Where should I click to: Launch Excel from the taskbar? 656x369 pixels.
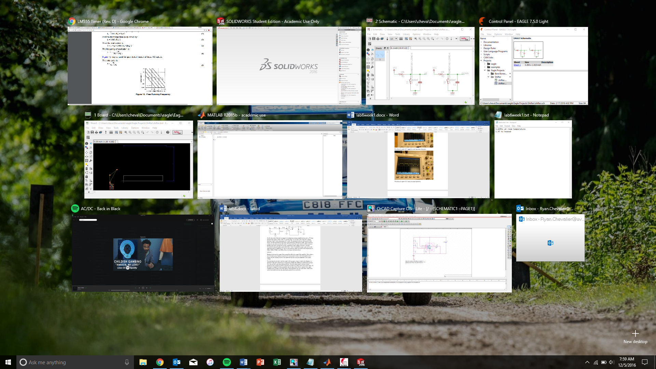coord(277,362)
